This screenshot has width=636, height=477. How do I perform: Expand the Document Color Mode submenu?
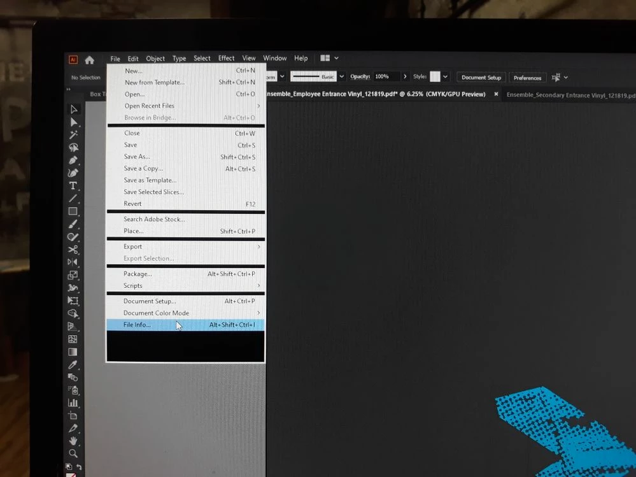click(258, 313)
